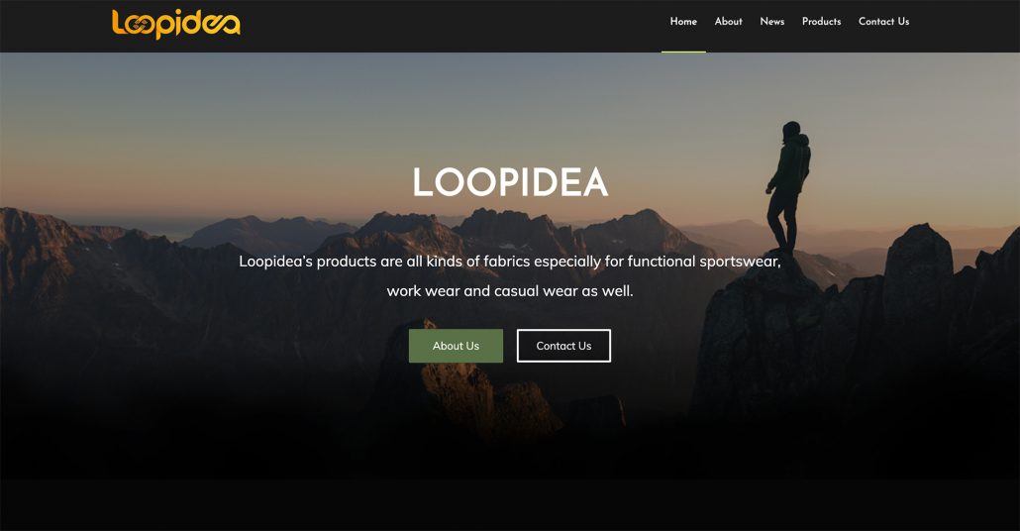This screenshot has width=1020, height=531.
Task: Click the functional sportswear description line
Action: (509, 262)
